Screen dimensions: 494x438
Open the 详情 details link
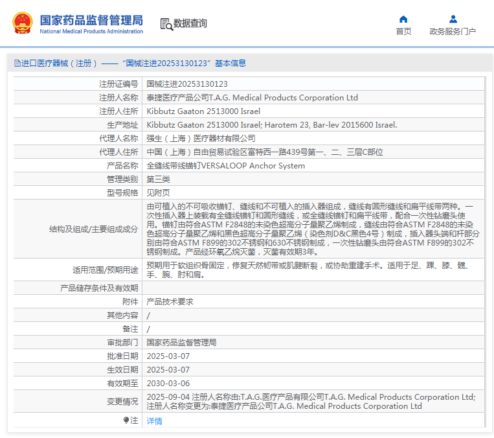pyautogui.click(x=154, y=421)
